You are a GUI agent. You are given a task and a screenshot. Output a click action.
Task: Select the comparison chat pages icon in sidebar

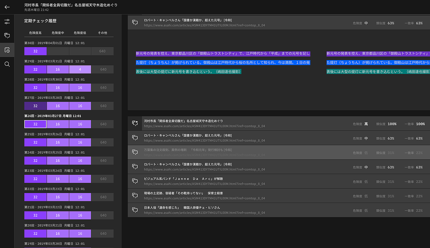click(7, 35)
